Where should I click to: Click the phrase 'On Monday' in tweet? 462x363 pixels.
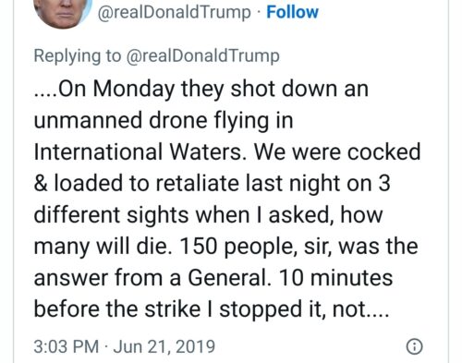pos(116,90)
